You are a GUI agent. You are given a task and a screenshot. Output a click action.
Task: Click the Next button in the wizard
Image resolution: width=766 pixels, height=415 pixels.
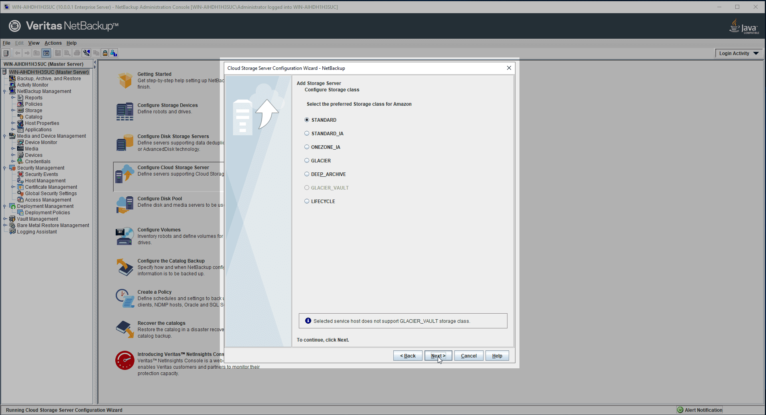pyautogui.click(x=438, y=356)
